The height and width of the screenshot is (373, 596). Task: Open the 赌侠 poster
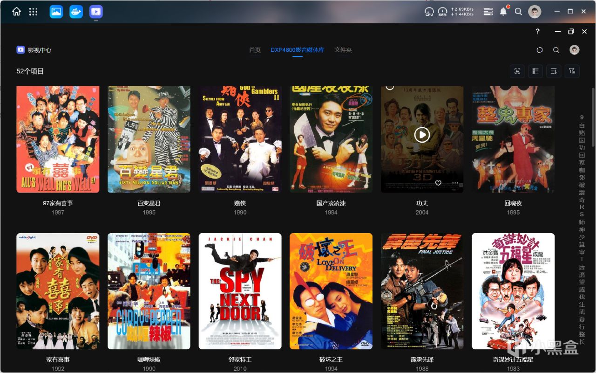(240, 139)
